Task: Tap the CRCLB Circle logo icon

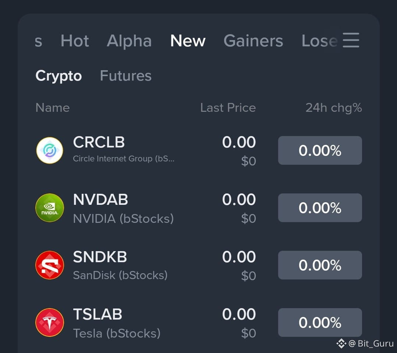Action: click(x=50, y=150)
